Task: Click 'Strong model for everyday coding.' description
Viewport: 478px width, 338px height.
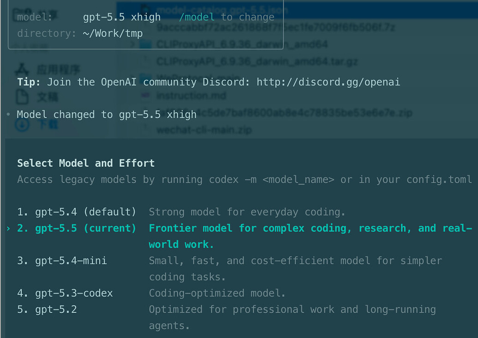Action: tap(247, 212)
